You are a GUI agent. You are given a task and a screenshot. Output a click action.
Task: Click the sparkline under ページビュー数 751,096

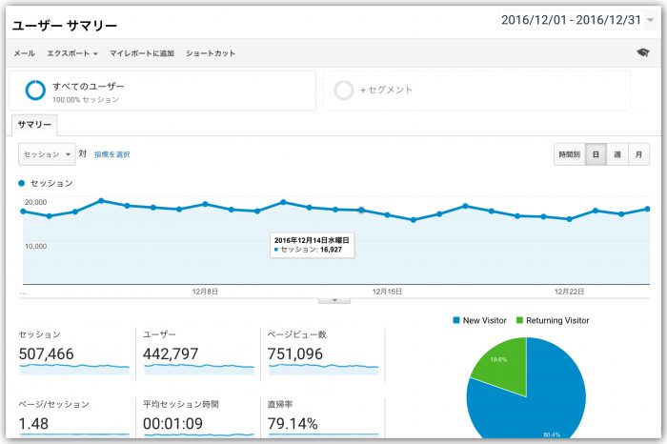point(321,368)
